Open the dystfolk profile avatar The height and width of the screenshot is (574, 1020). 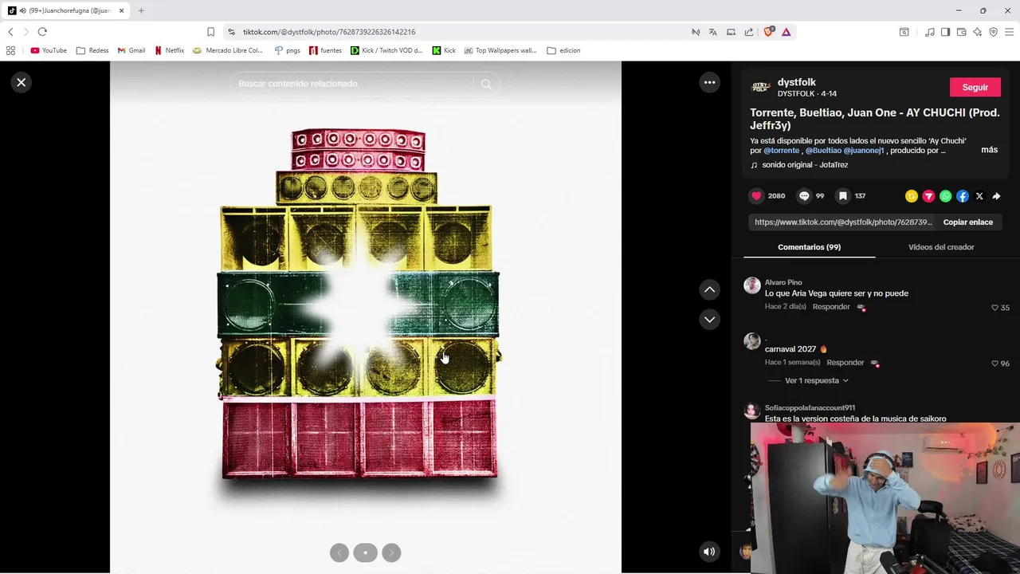pos(761,87)
